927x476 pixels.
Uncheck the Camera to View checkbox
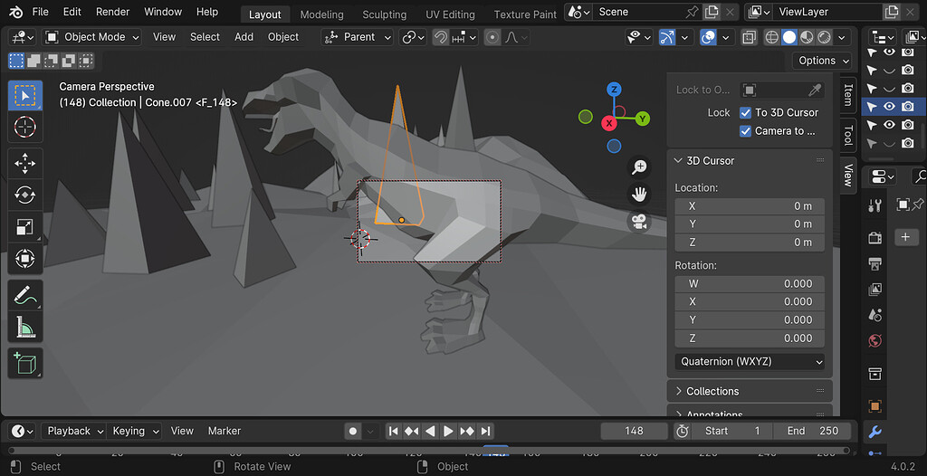point(746,131)
